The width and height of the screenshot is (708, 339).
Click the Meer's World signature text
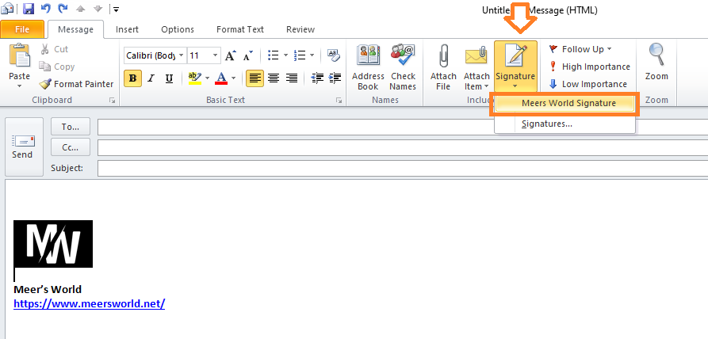(48, 289)
